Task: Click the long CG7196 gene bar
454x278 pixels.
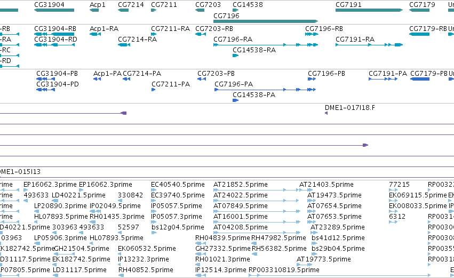Action: pos(266,21)
